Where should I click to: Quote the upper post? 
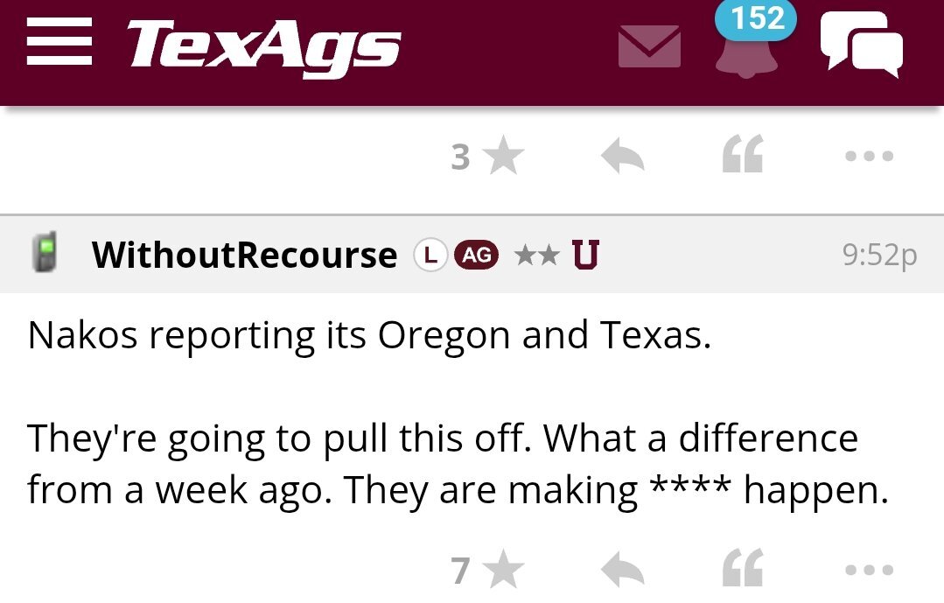743,157
